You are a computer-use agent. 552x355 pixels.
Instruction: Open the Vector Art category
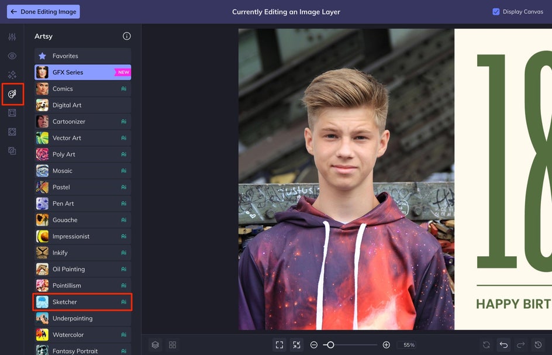[82, 138]
